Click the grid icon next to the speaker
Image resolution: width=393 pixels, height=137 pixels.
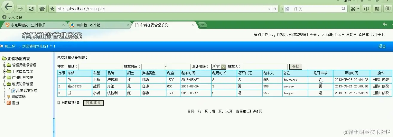[377, 9]
